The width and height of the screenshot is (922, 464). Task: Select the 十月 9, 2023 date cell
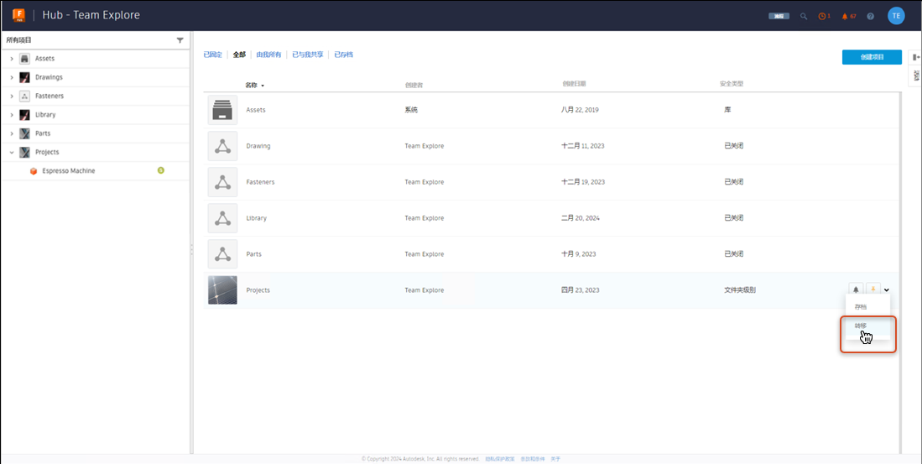(x=579, y=254)
